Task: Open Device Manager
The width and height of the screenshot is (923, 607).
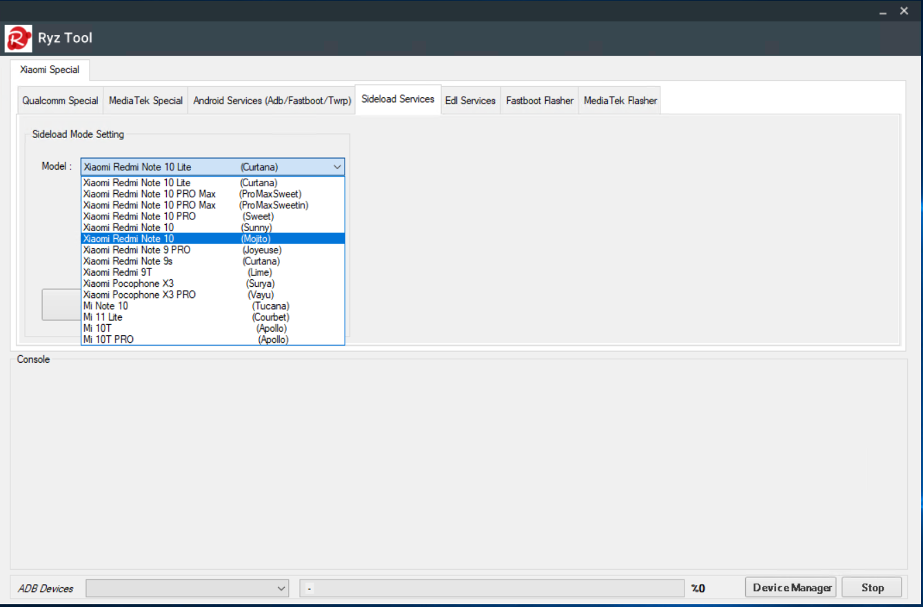Action: (x=791, y=588)
